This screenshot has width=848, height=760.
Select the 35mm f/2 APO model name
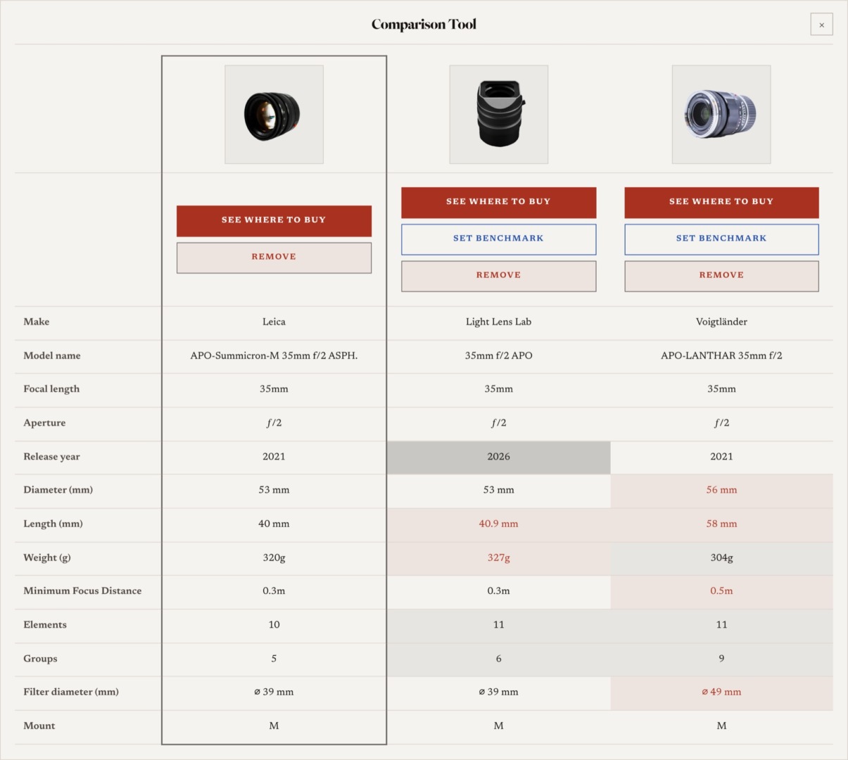(498, 355)
